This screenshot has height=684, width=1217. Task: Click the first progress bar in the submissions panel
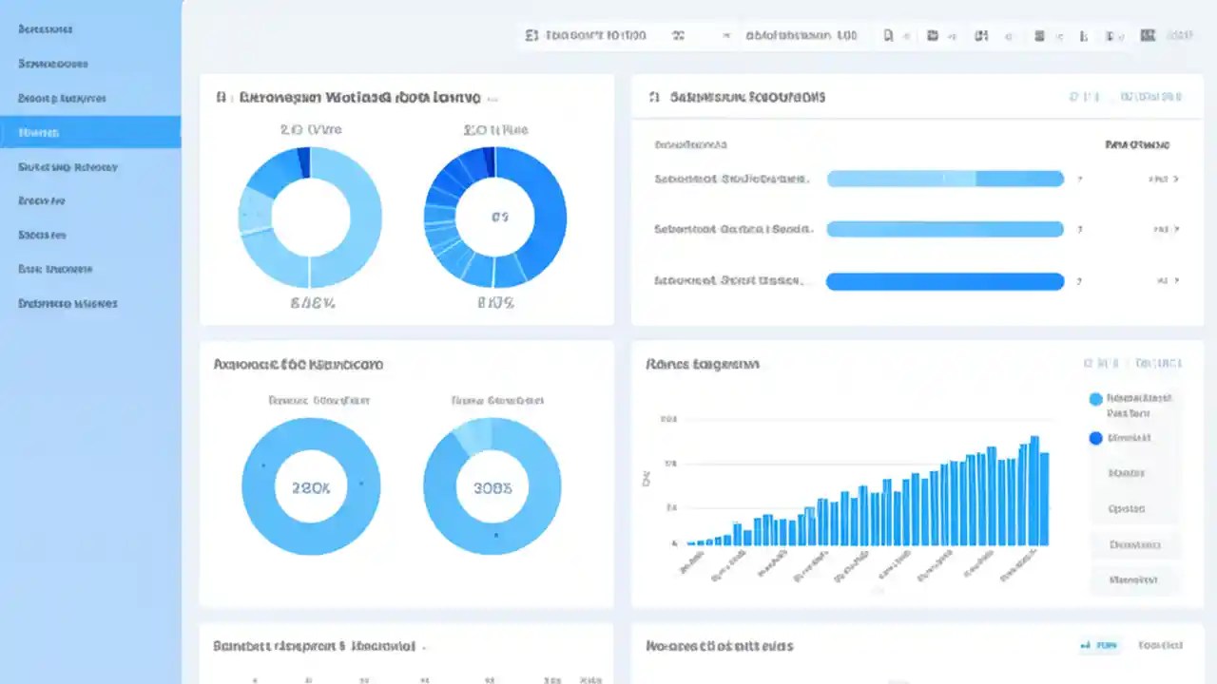tap(945, 178)
